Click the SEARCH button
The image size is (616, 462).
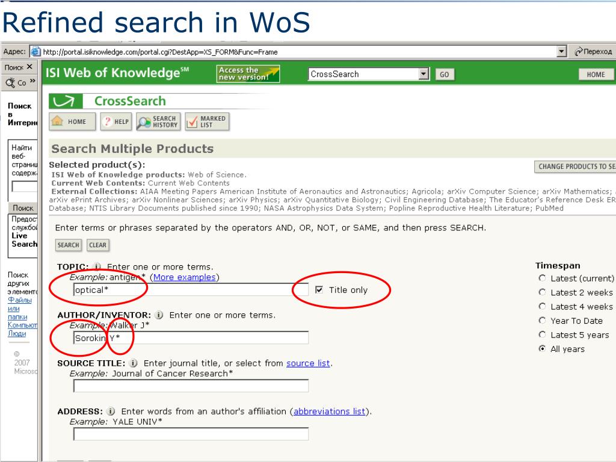click(x=69, y=245)
